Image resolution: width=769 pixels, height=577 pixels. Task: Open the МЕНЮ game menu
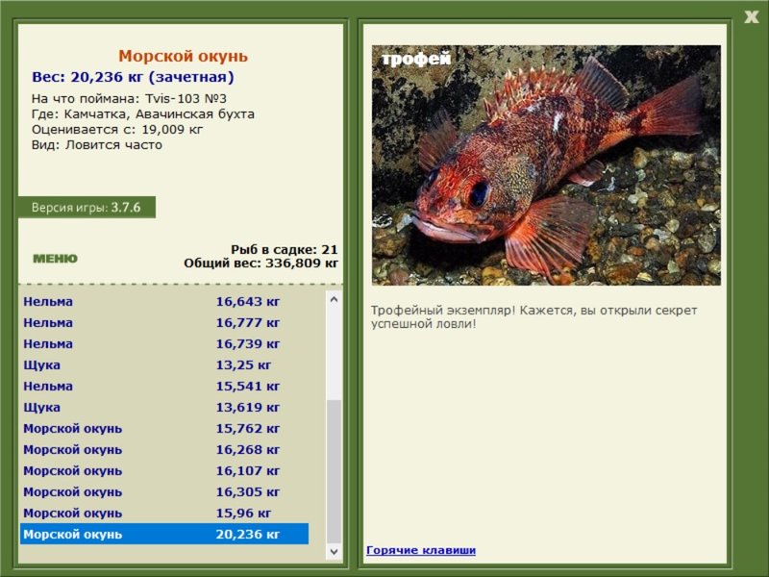(x=55, y=259)
